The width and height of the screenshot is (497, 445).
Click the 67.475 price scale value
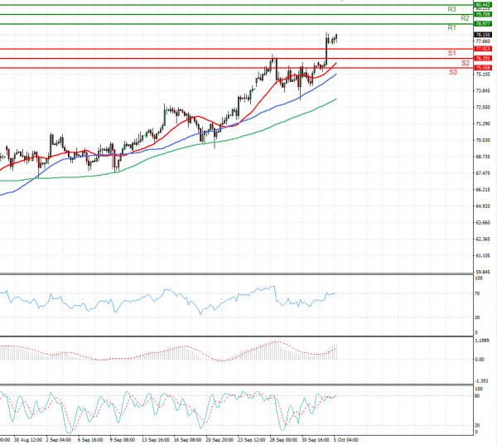coord(483,173)
